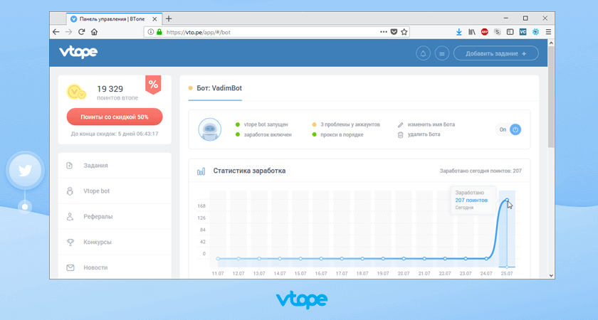Open Задания in the sidebar
598x320 pixels.
click(x=115, y=165)
